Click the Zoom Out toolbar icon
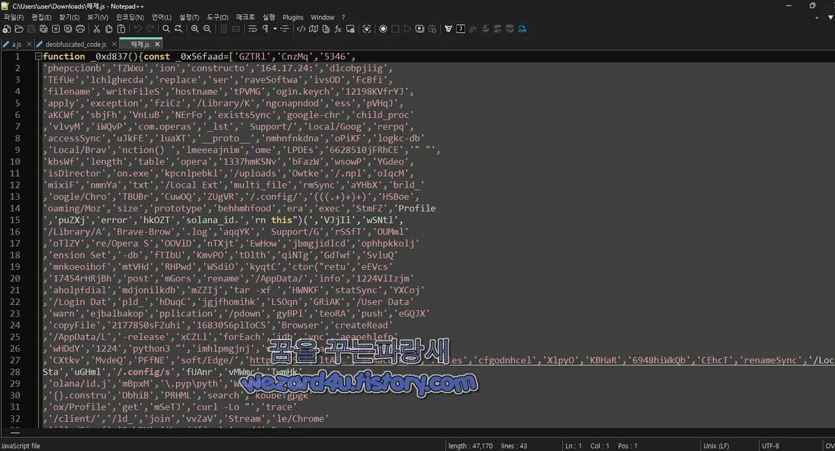835x451 pixels. pyautogui.click(x=207, y=29)
